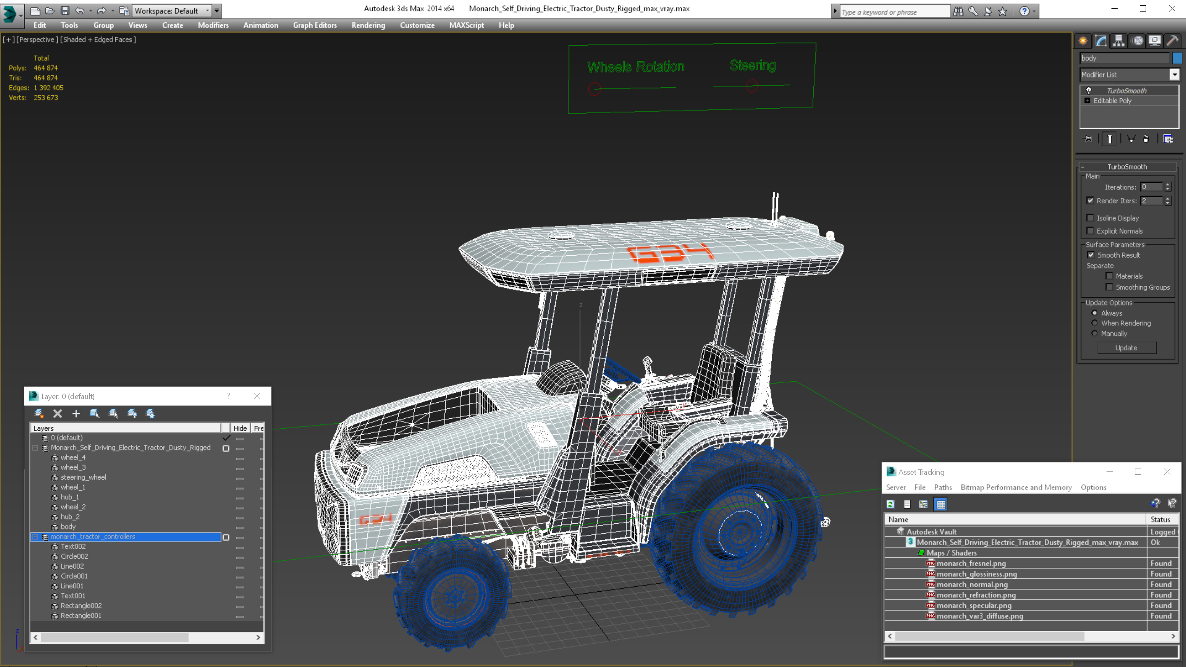
Task: Click the Save file icon in toolbar
Action: coord(65,10)
